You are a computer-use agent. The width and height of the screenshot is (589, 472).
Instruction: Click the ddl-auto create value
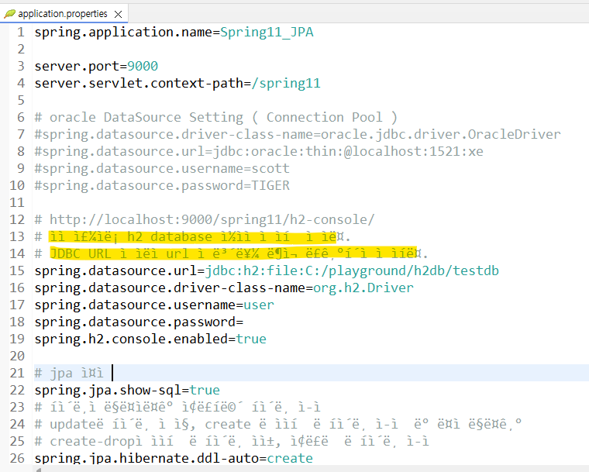coord(290,459)
